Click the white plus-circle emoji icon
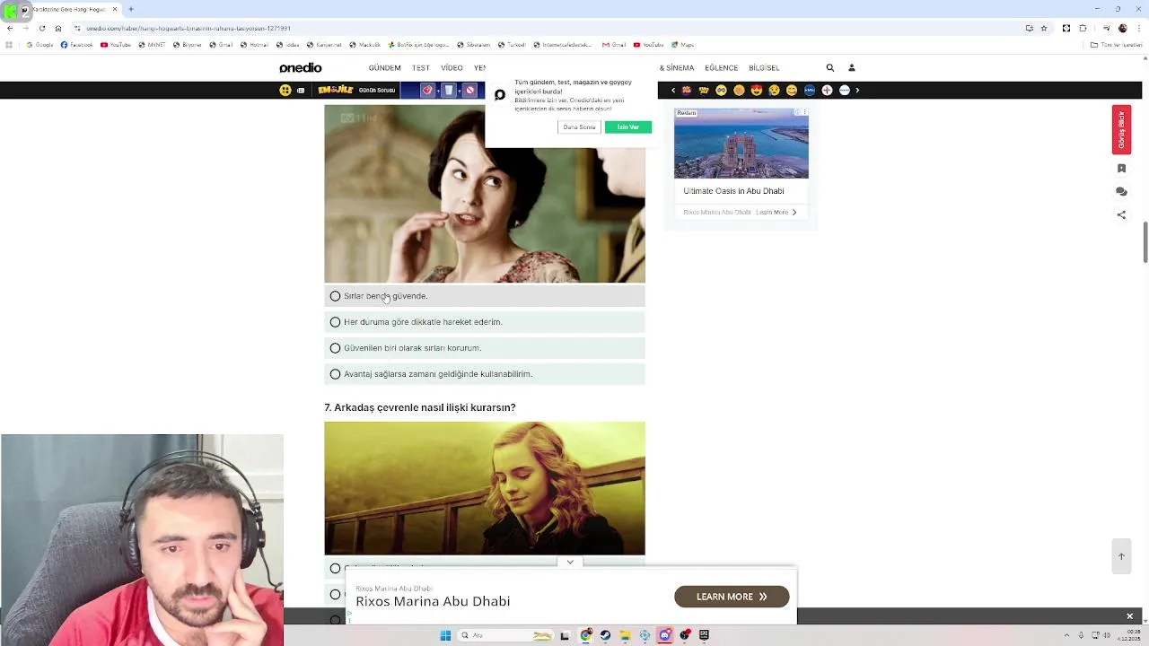 click(x=827, y=91)
